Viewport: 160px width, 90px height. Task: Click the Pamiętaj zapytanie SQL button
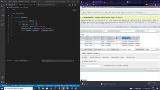coord(152,70)
